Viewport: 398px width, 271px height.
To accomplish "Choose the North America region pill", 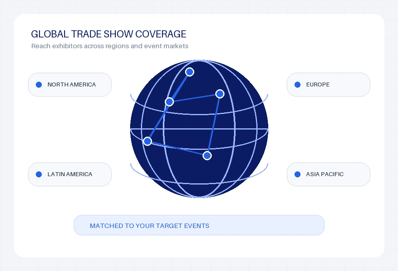I will [70, 84].
